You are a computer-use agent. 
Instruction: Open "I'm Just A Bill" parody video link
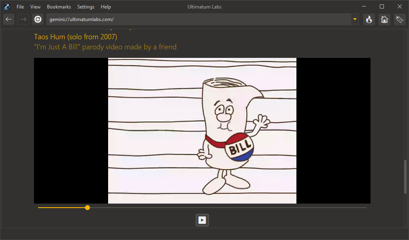coord(105,47)
